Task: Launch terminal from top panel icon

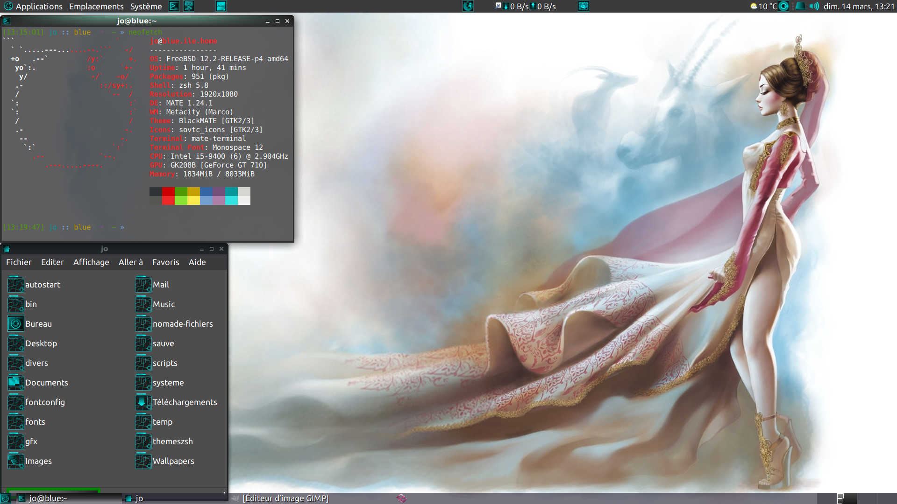Action: tap(174, 6)
